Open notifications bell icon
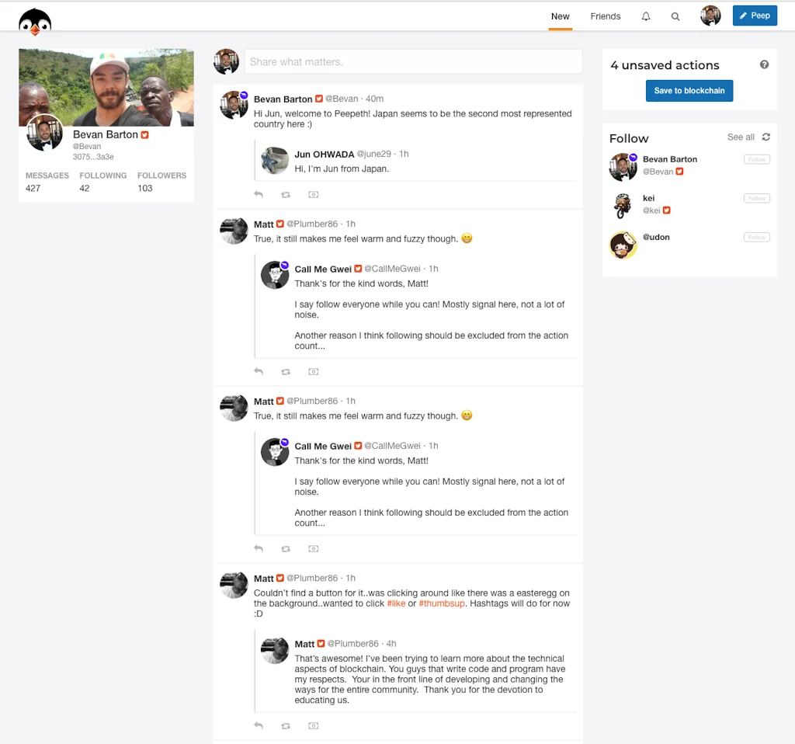 tap(645, 16)
